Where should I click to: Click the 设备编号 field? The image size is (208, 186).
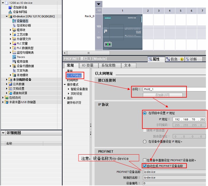point(174,183)
